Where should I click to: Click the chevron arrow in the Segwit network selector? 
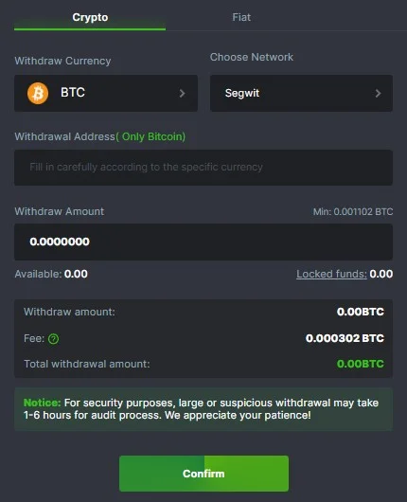coord(378,93)
